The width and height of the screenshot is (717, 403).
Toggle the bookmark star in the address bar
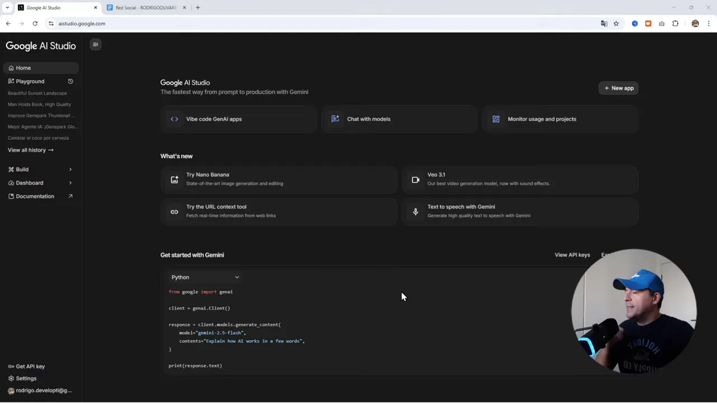point(616,24)
